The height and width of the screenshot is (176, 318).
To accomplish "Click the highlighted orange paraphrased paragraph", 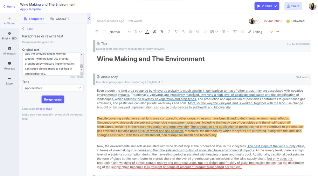I will [200, 127].
